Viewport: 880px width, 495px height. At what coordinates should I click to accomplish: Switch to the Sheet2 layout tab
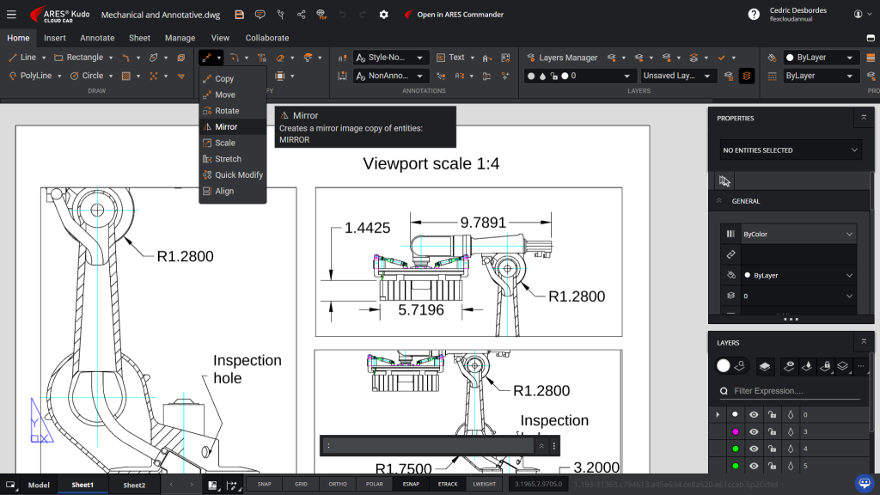(x=134, y=485)
